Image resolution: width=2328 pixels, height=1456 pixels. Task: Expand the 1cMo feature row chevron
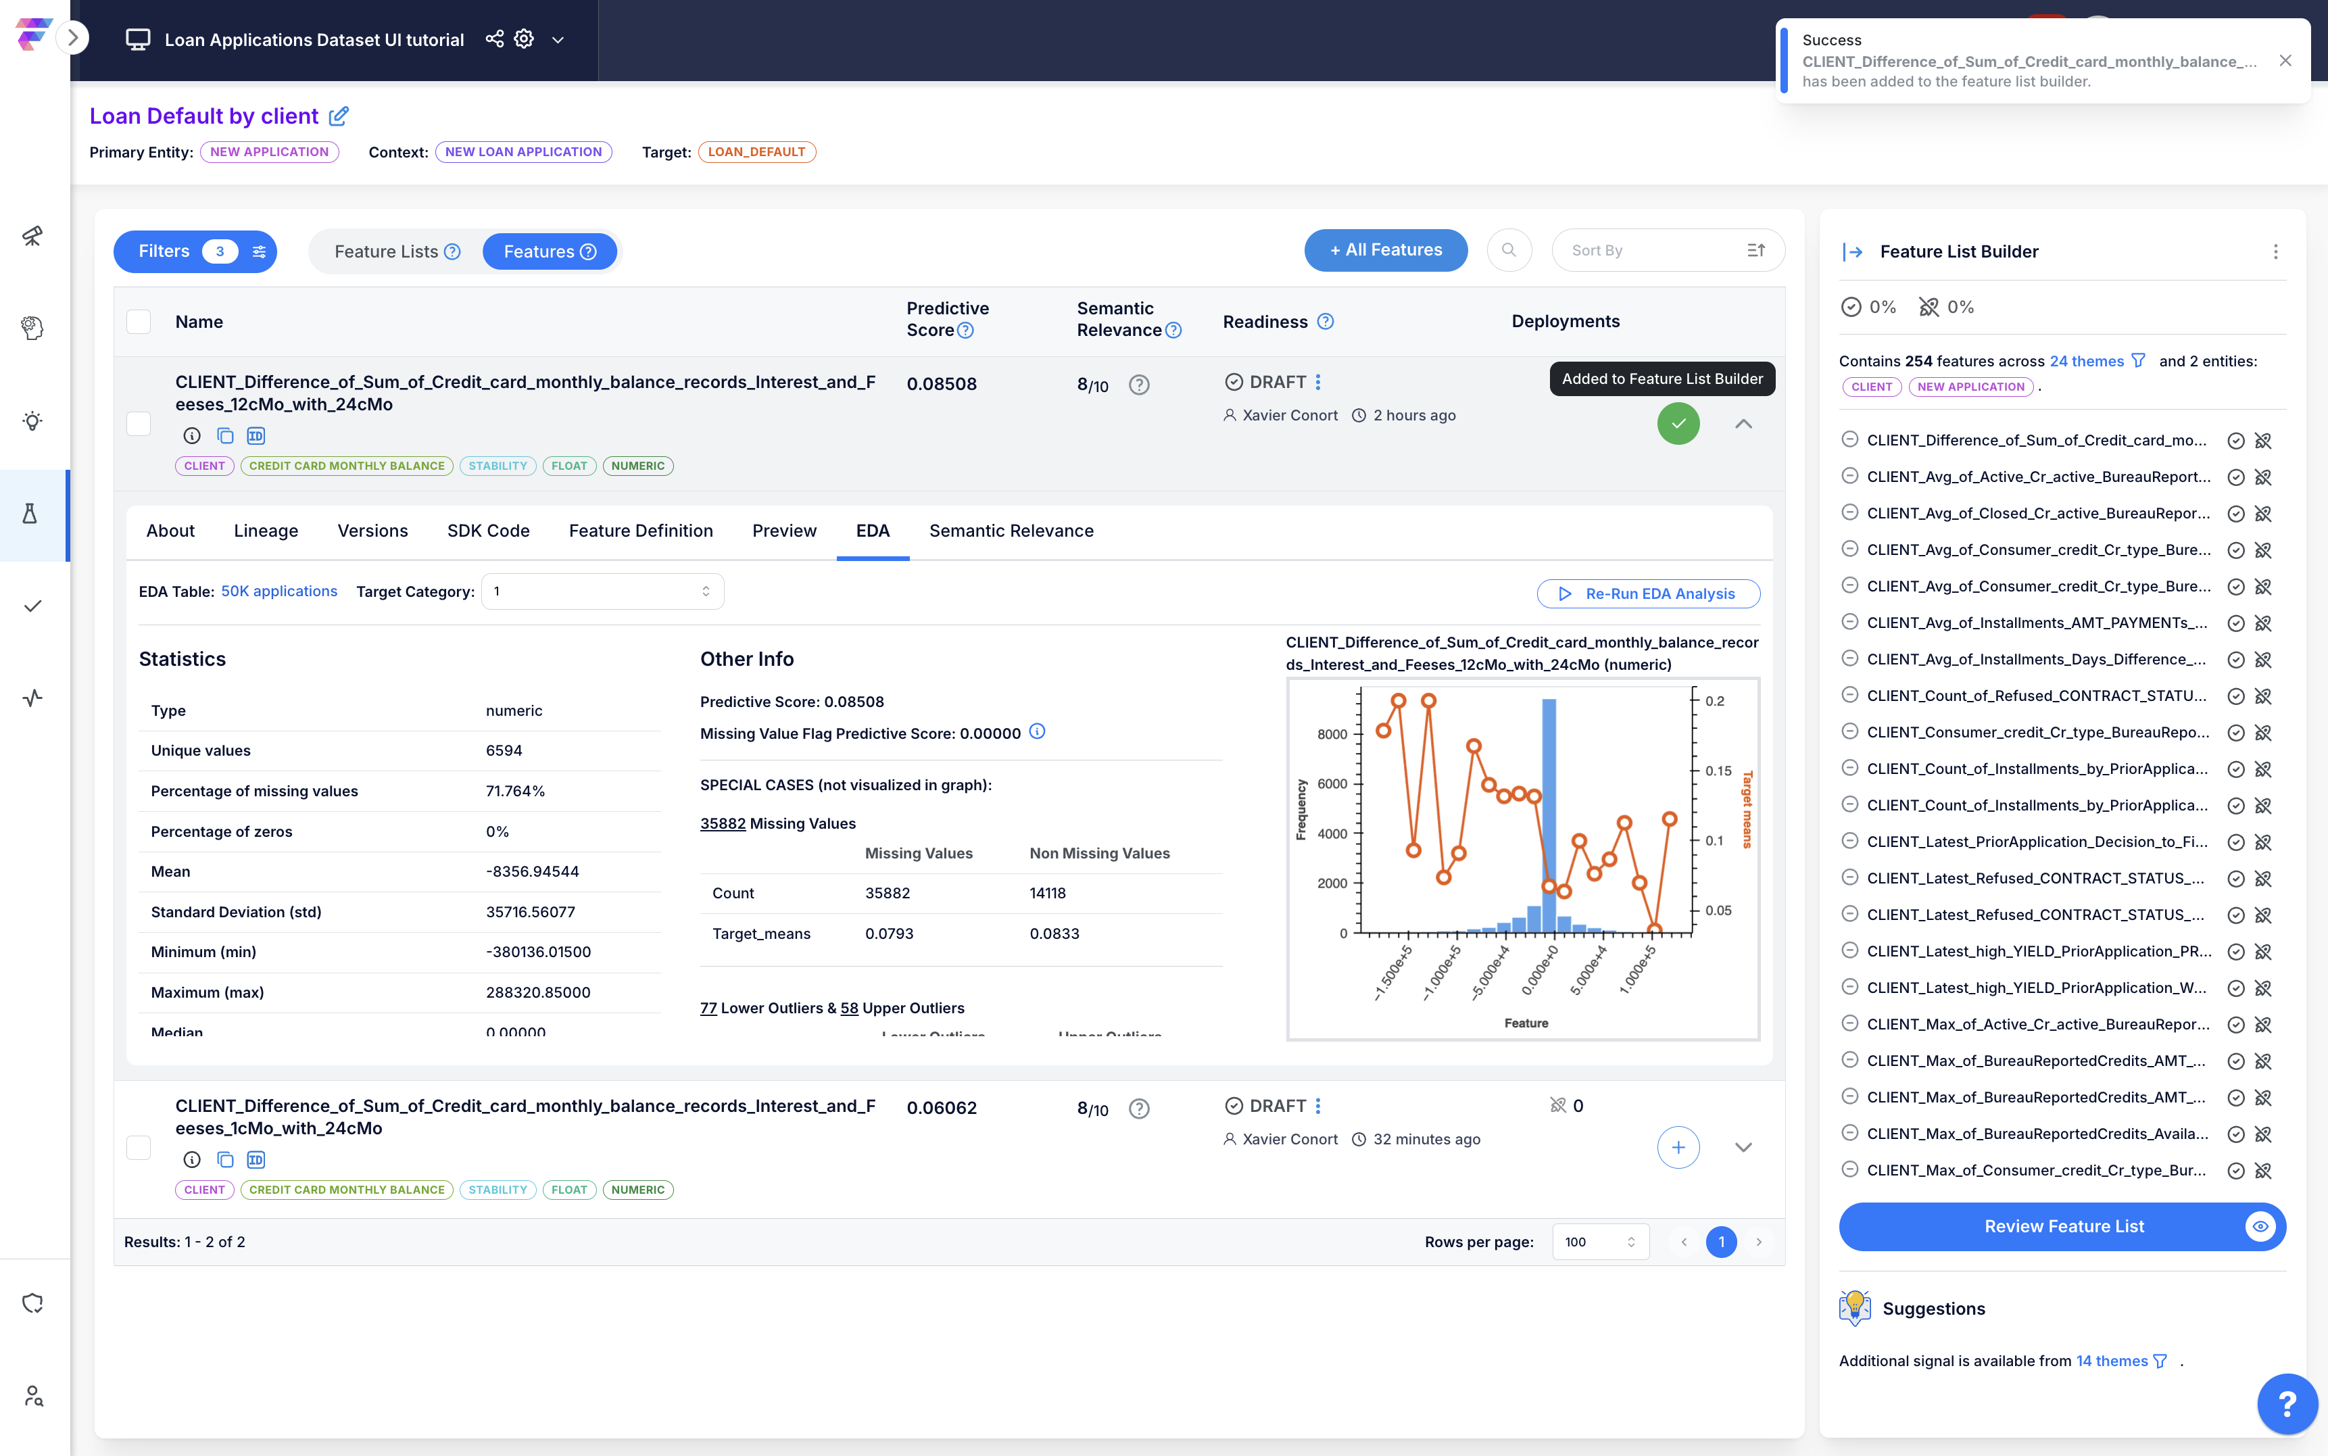point(1743,1147)
